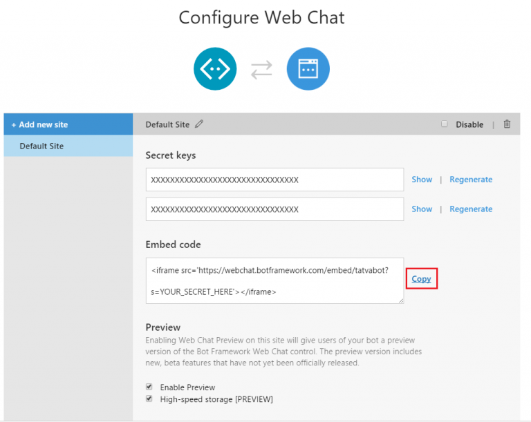The height and width of the screenshot is (422, 531).
Task: Click the pencil icon to rename Default Site
Action: click(199, 124)
